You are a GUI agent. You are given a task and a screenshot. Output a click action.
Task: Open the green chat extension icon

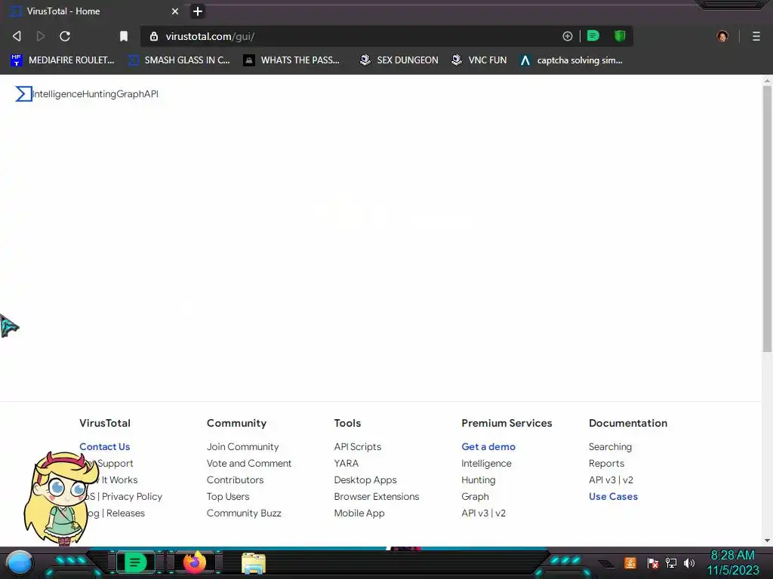click(593, 36)
